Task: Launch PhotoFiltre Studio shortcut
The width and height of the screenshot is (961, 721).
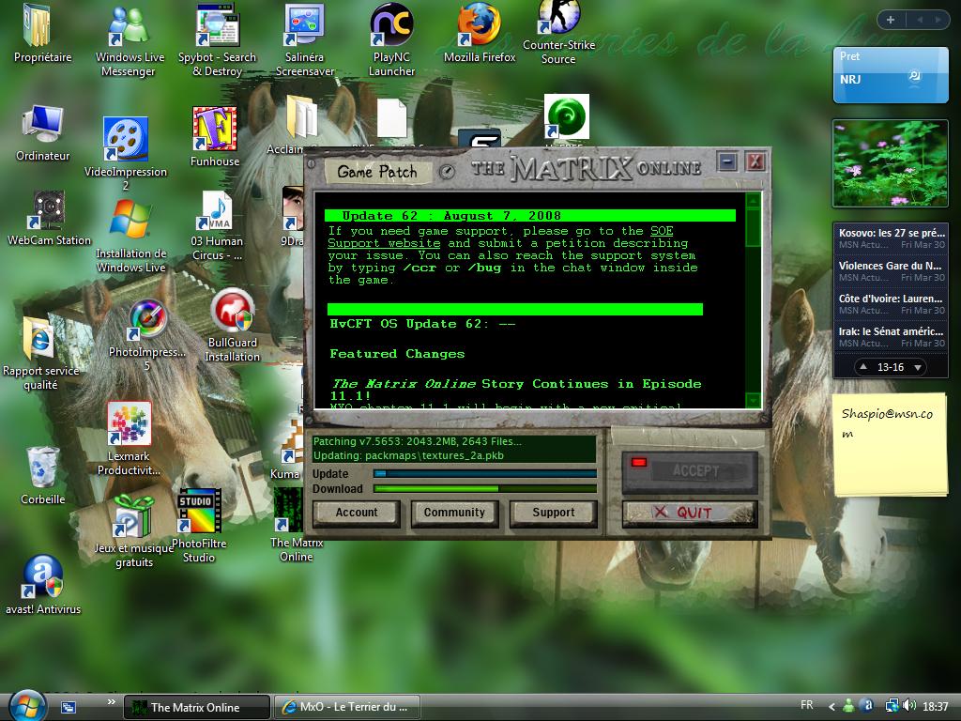Action: pyautogui.click(x=199, y=526)
